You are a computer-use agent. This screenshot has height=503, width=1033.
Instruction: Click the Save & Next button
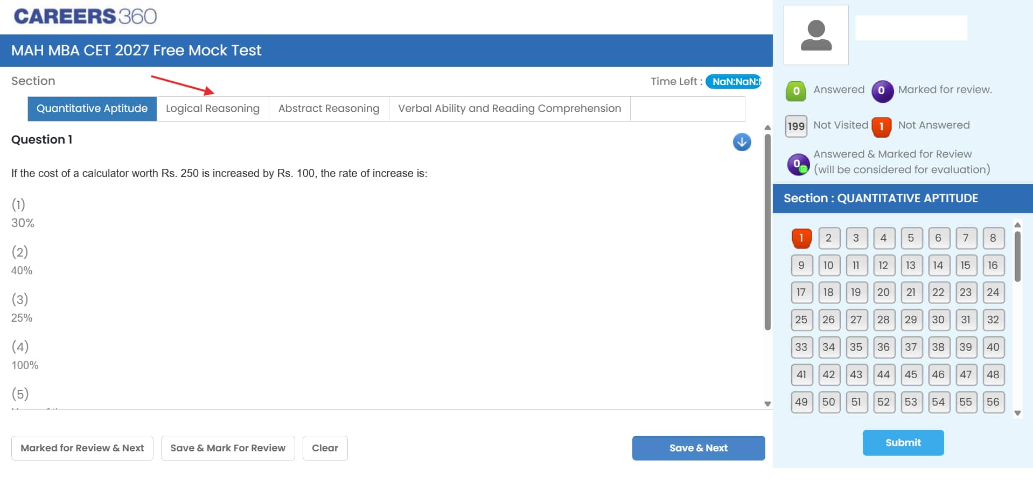699,448
